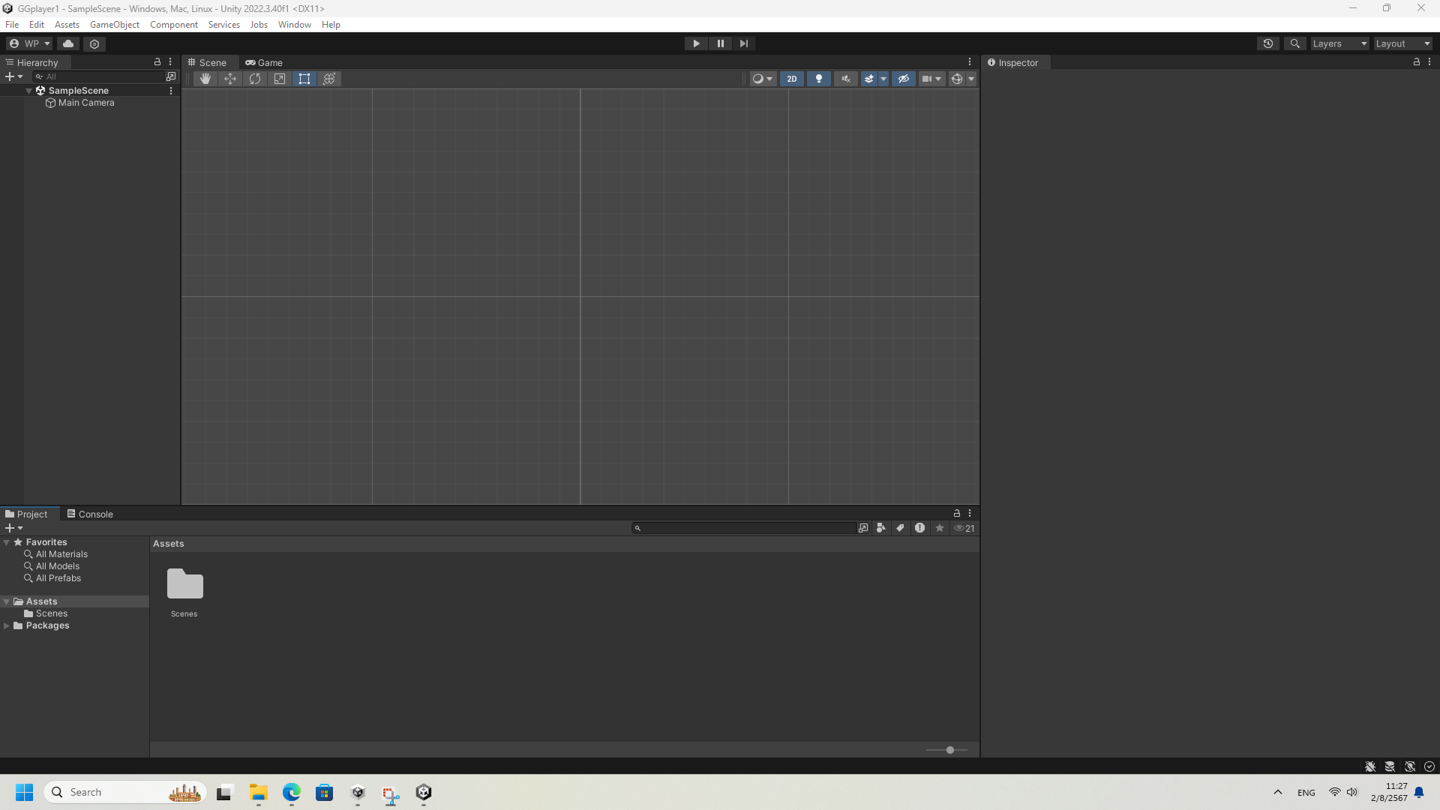1440x810 pixels.
Task: Select Main Camera in Hierarchy
Action: pyautogui.click(x=86, y=103)
